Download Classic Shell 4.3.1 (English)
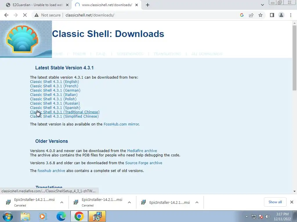Image resolution: width=297 pixels, height=222 pixels. pos(54,82)
